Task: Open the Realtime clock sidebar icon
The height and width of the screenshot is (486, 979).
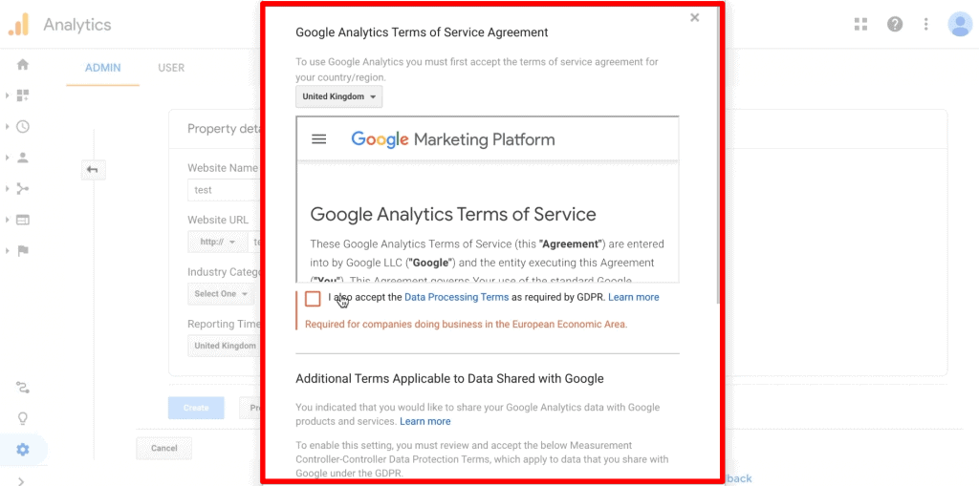Action: (x=23, y=127)
